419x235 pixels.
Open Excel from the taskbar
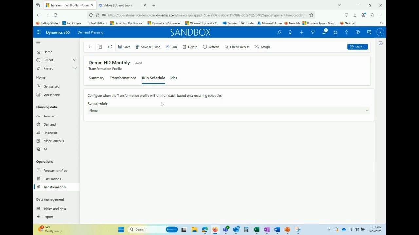pos(256,229)
